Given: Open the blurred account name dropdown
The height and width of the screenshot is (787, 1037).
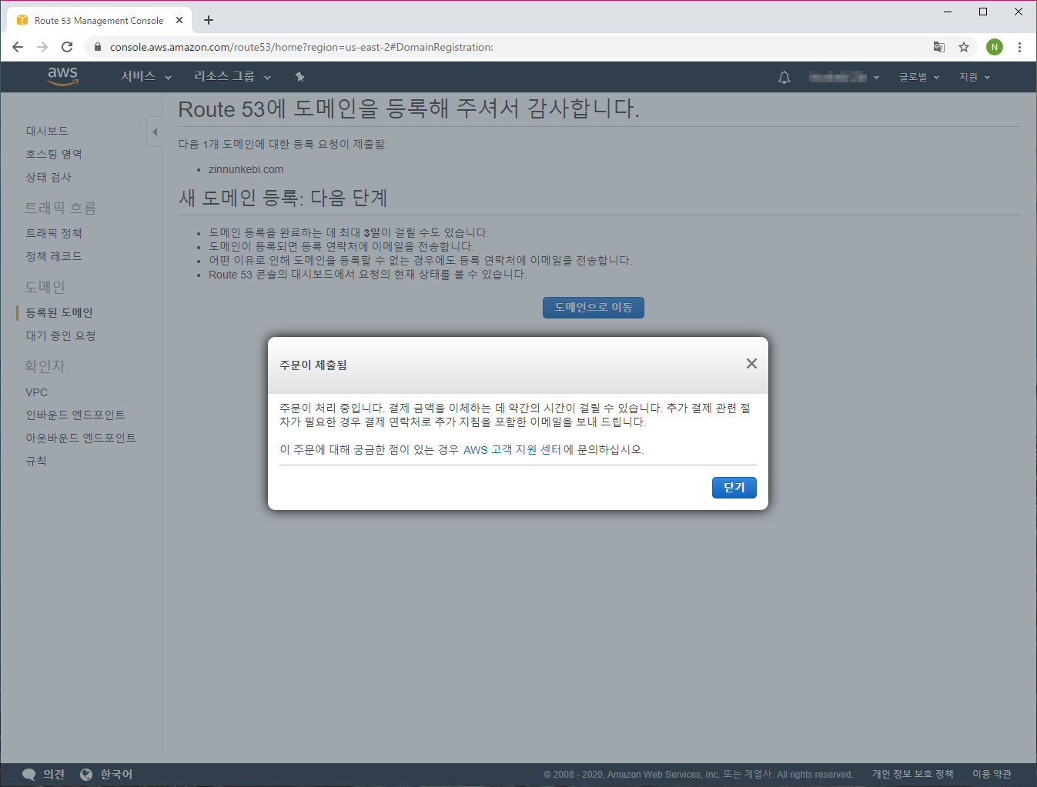Looking at the screenshot, I should pyautogui.click(x=844, y=77).
